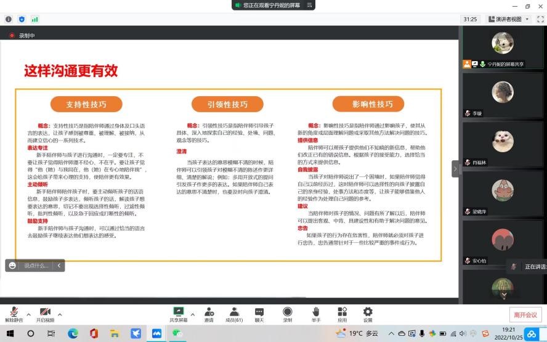Open the 成员(61) participants list
Viewport: 547px width, 342px height.
pos(234,314)
